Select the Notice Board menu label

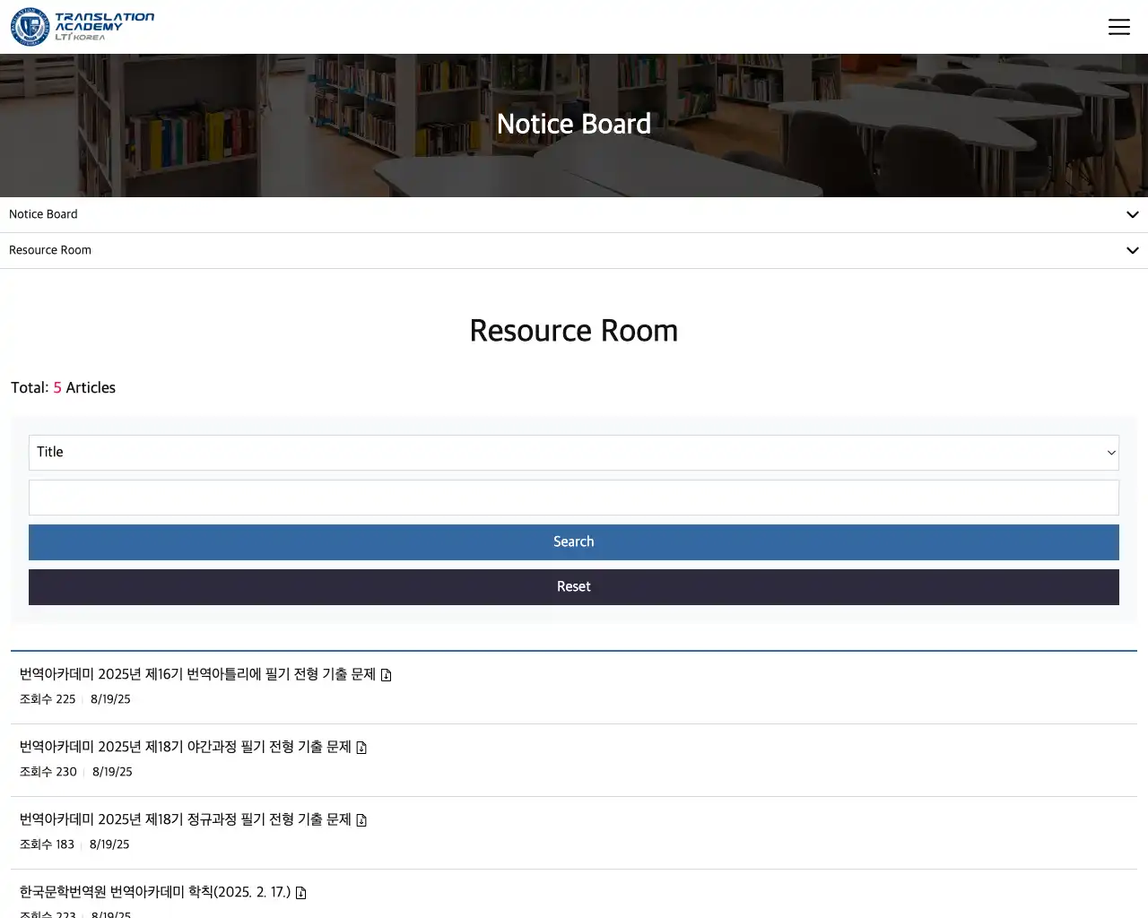tap(43, 214)
